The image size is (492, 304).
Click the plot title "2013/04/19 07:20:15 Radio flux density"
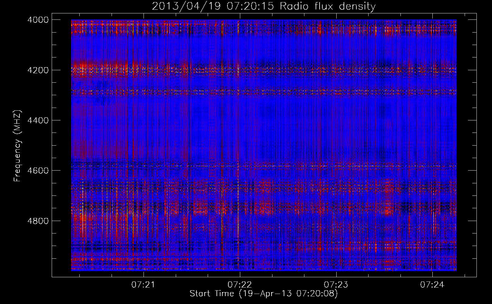tap(264, 6)
